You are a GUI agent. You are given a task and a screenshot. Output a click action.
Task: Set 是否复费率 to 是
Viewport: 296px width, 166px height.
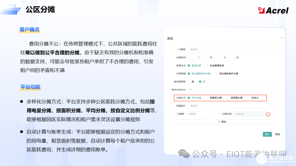tap(191, 82)
